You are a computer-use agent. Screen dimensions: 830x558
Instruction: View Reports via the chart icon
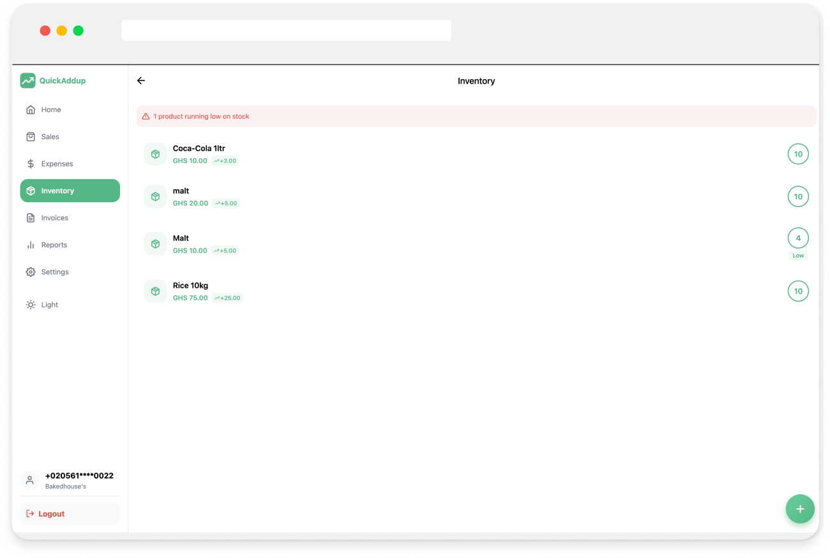click(30, 244)
